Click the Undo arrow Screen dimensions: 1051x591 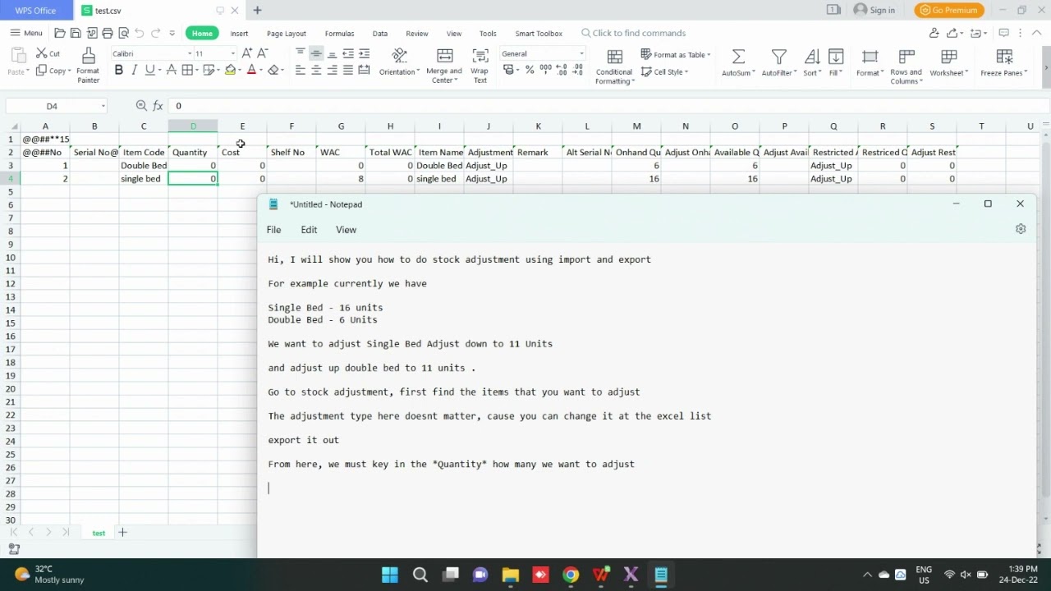139,33
